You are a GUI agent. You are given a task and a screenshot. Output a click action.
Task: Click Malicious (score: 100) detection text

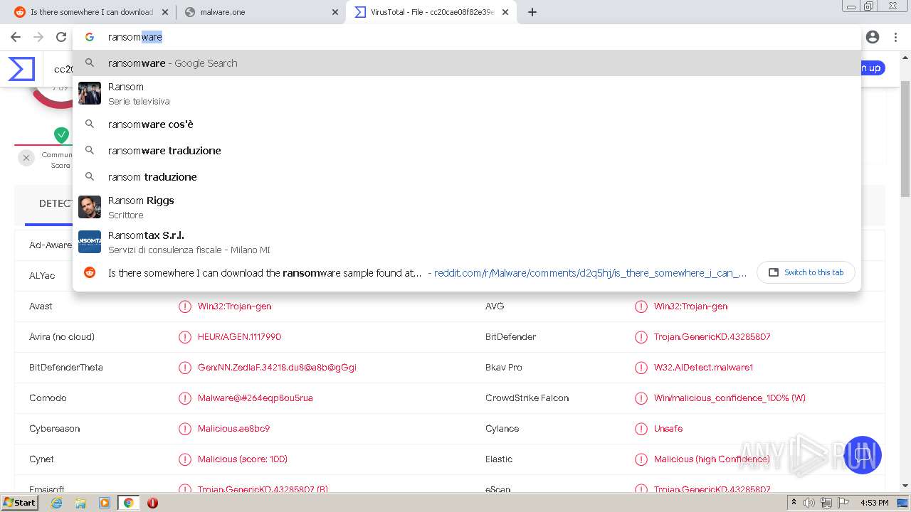pos(243,459)
